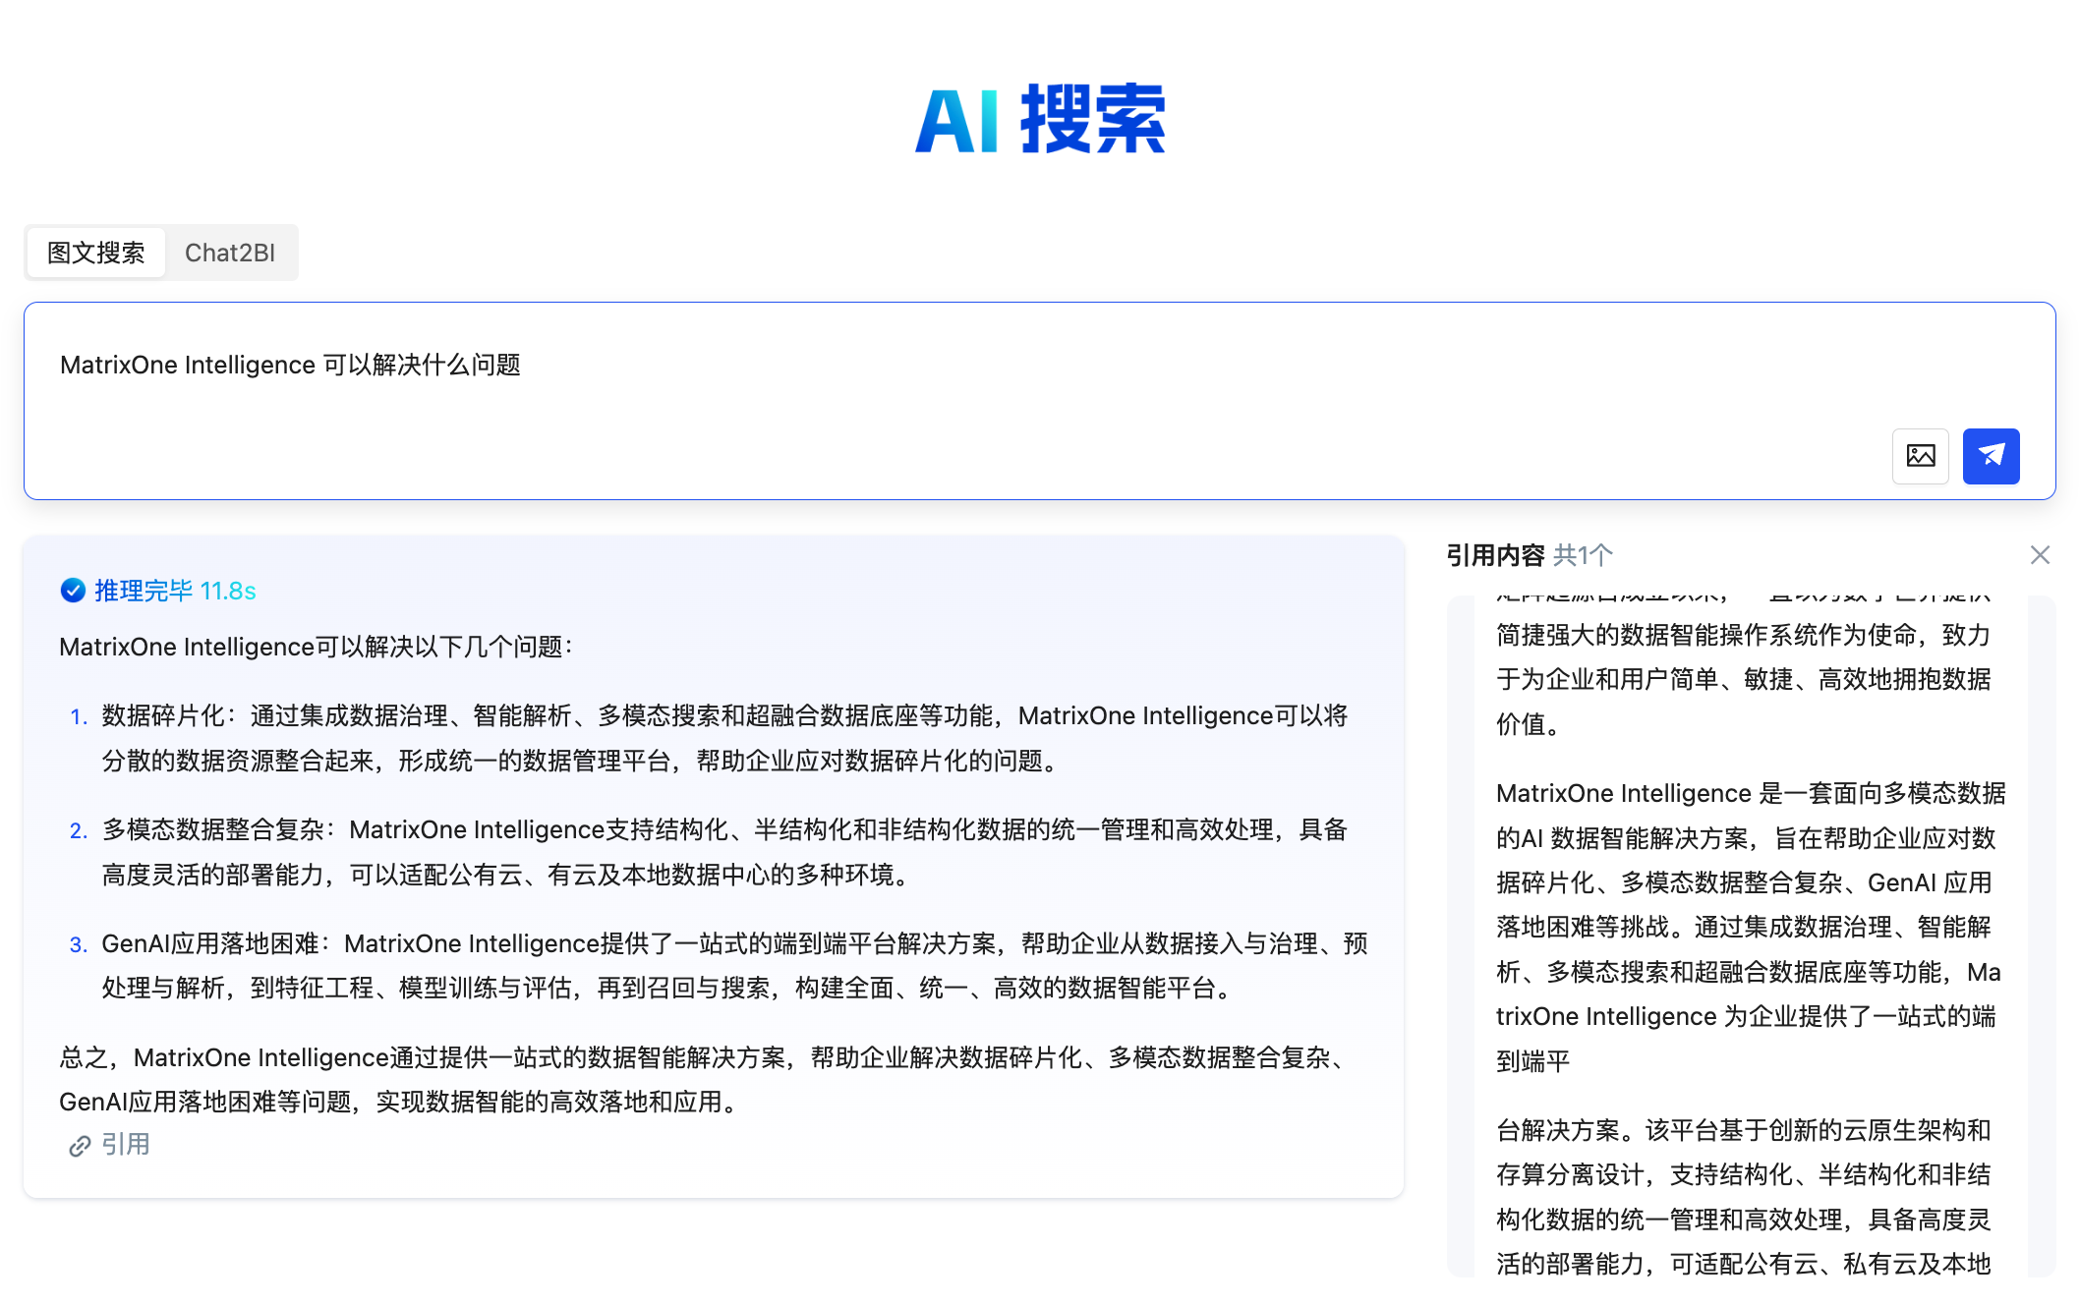The height and width of the screenshot is (1305, 2080).
Task: Click the blue checkmark beside 推理完毕
Action: pyautogui.click(x=73, y=591)
